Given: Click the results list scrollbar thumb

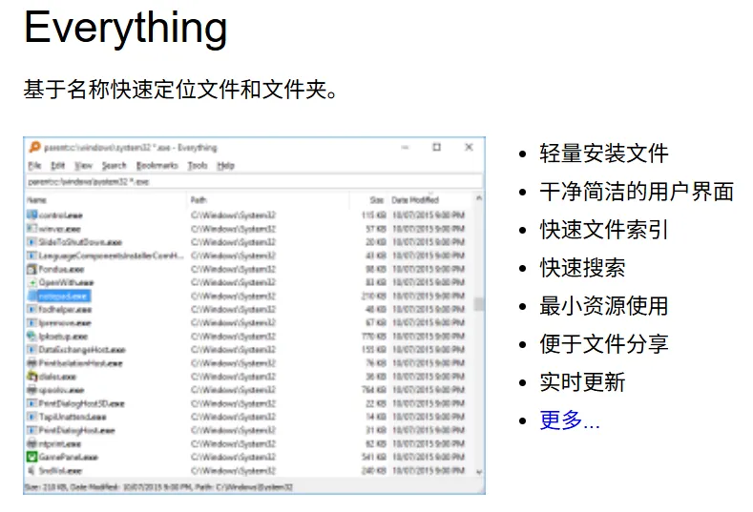Looking at the screenshot, I should pos(479,304).
